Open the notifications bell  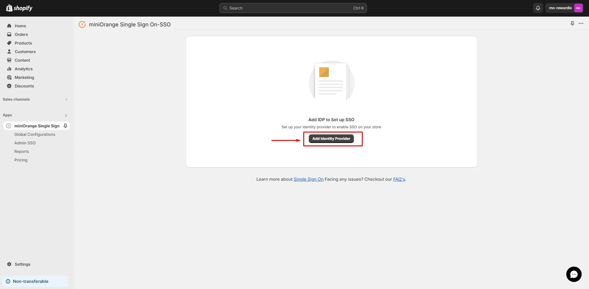pos(537,8)
